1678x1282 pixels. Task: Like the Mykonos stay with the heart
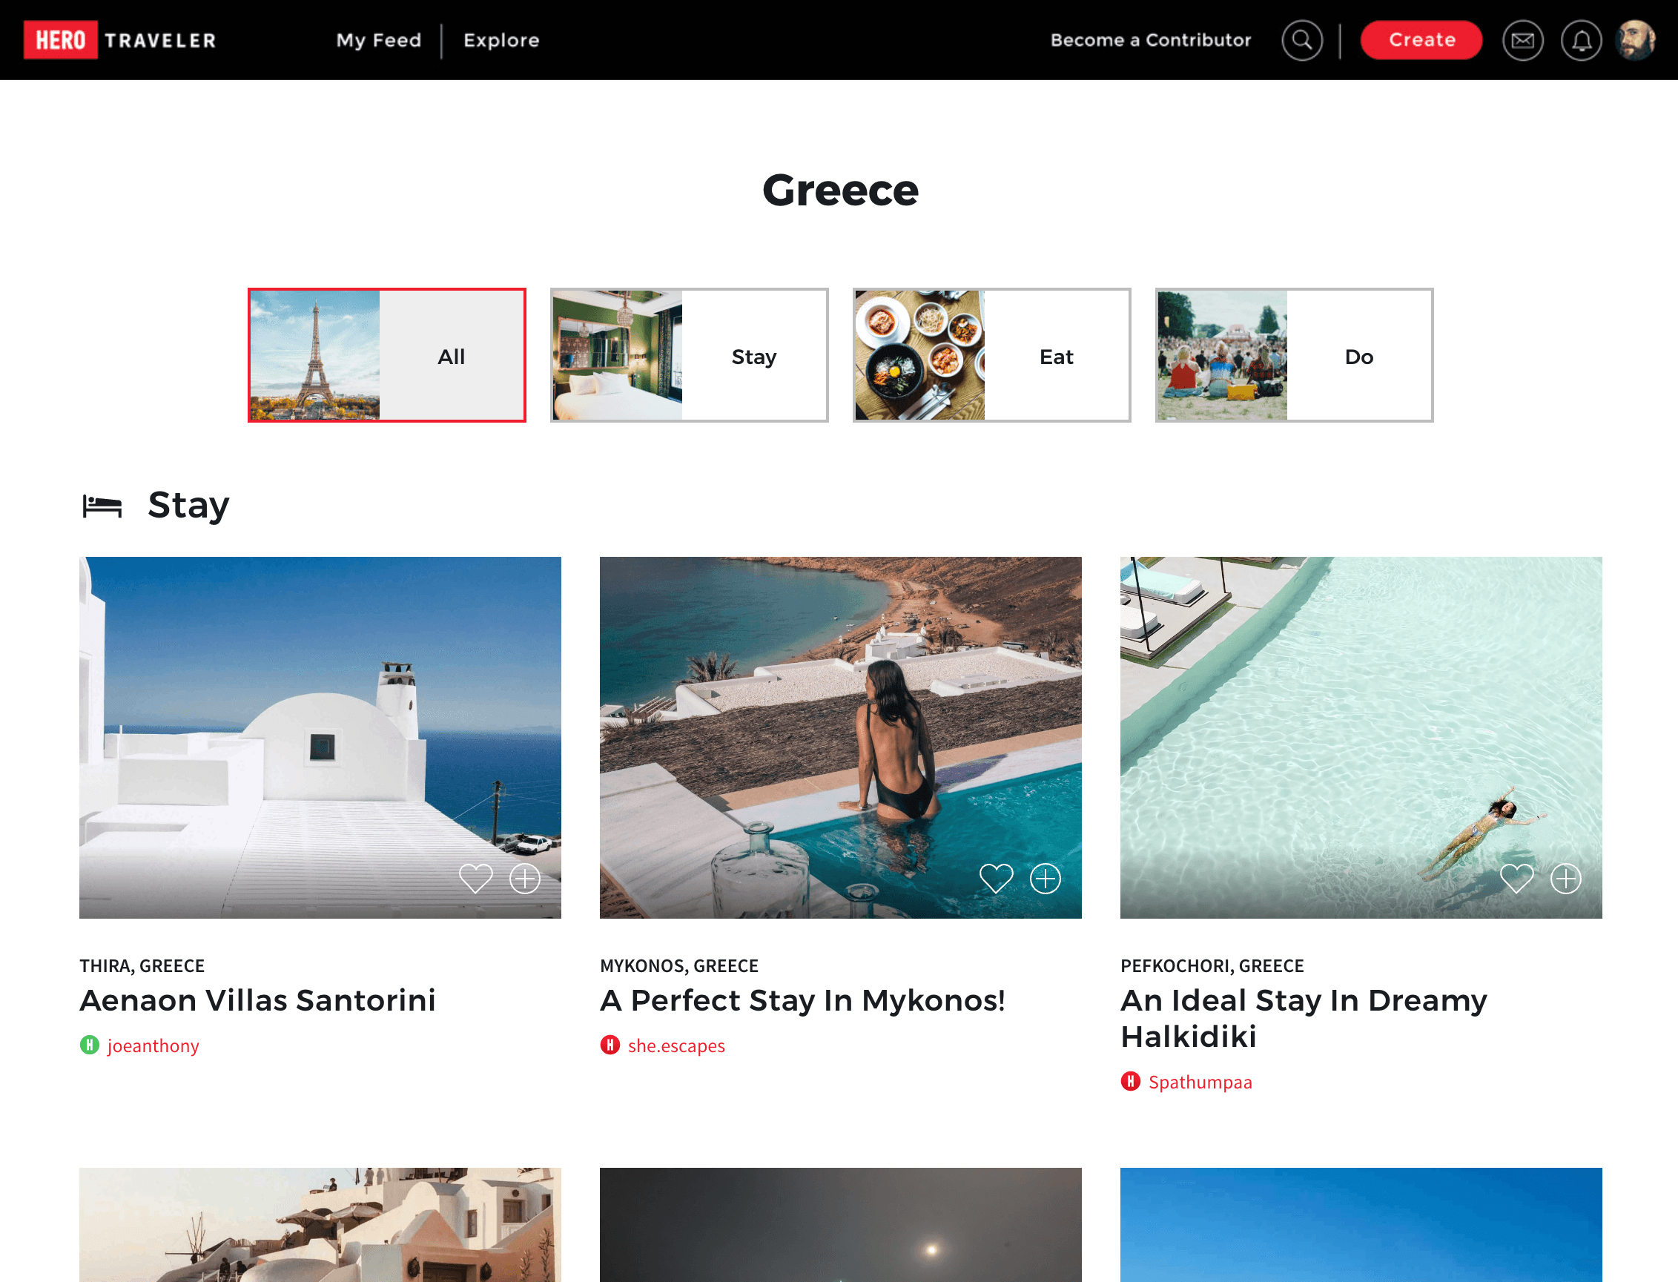coord(996,879)
